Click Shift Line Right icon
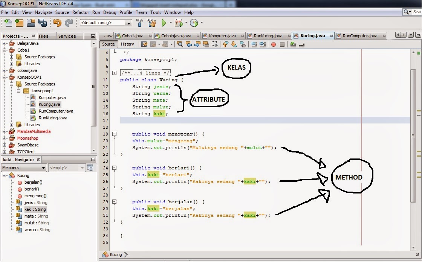This screenshot has height=262, width=422. click(262, 44)
